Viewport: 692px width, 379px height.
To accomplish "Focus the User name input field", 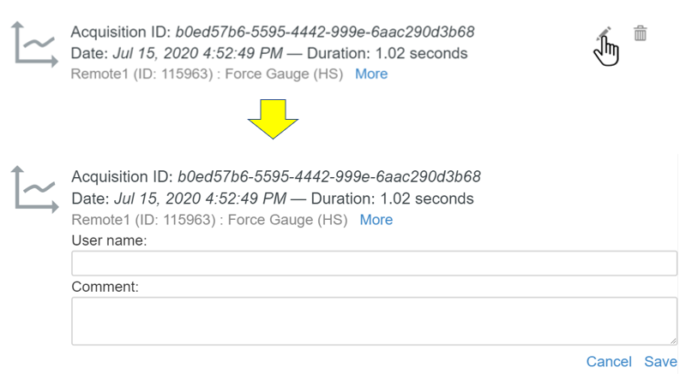I will [374, 264].
